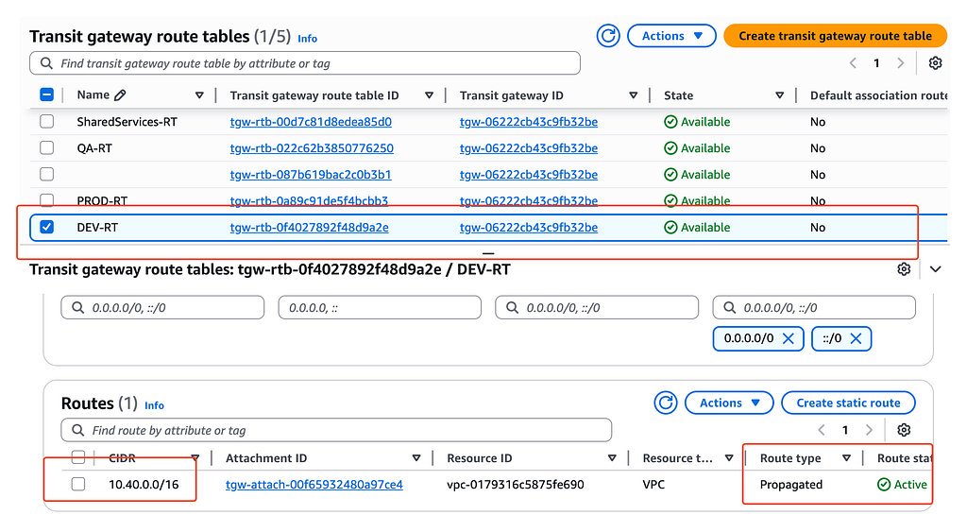Open route table tgw-rtb-0a89c91de5f4bcbb3 link

309,200
